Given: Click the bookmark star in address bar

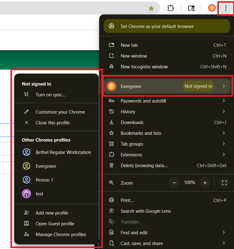Looking at the screenshot, I should [151, 8].
